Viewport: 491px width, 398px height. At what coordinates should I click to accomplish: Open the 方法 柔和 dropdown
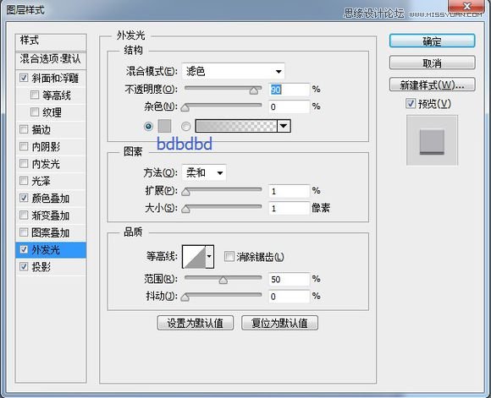204,172
